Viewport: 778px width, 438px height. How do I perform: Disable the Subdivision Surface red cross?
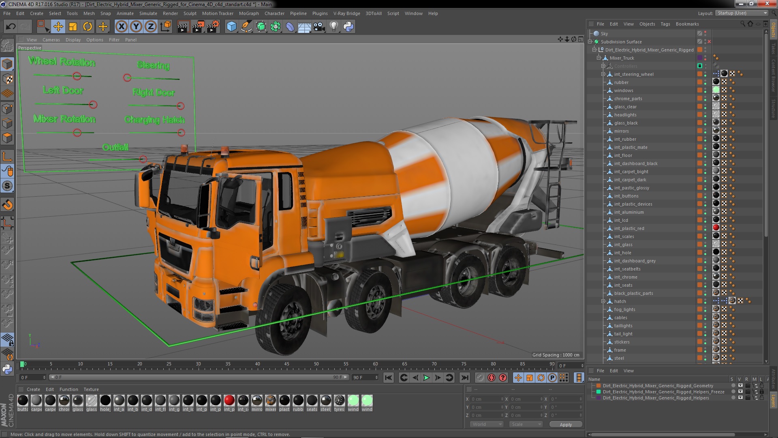click(x=709, y=42)
